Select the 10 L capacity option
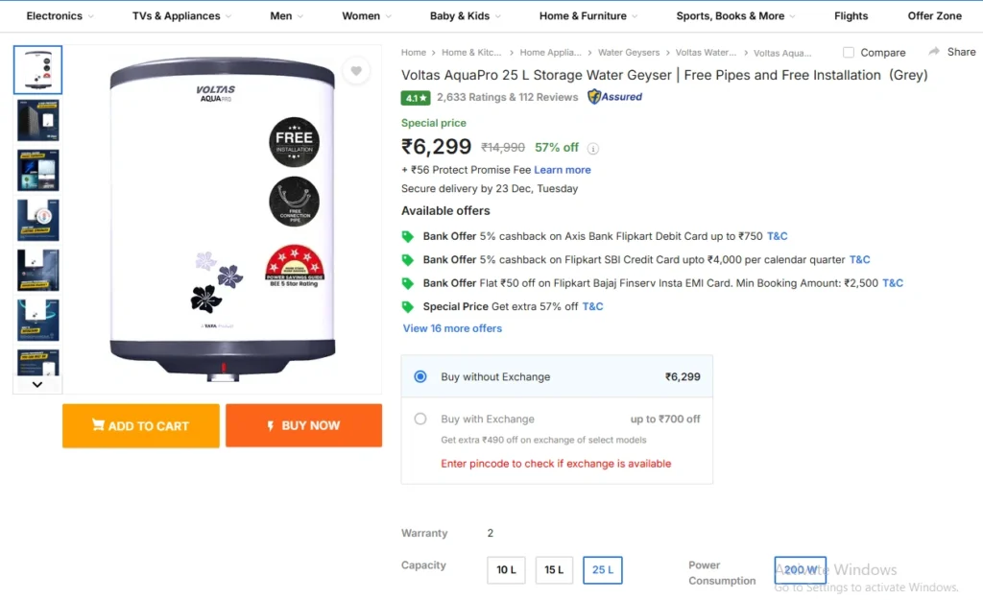 point(506,570)
